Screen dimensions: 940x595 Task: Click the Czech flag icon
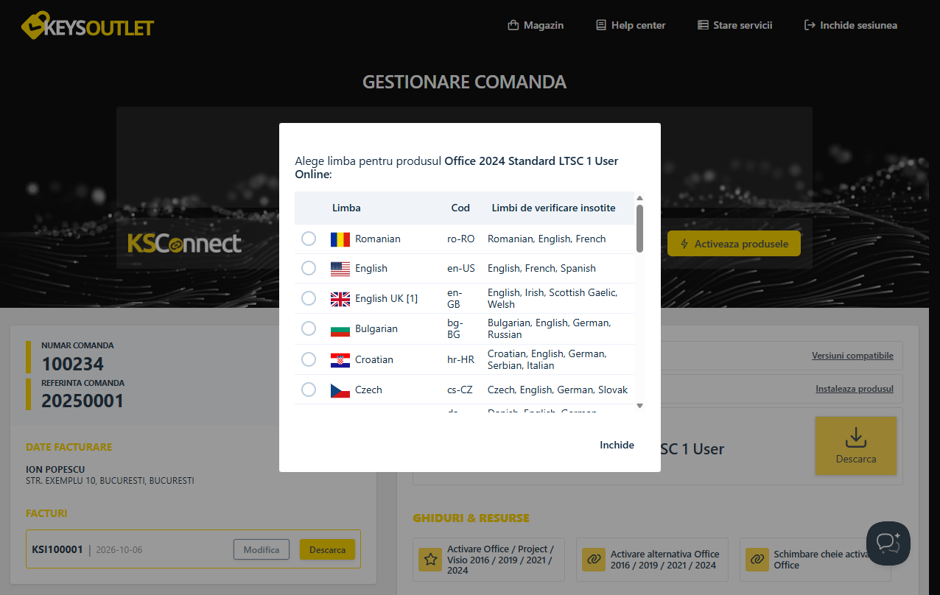click(340, 390)
